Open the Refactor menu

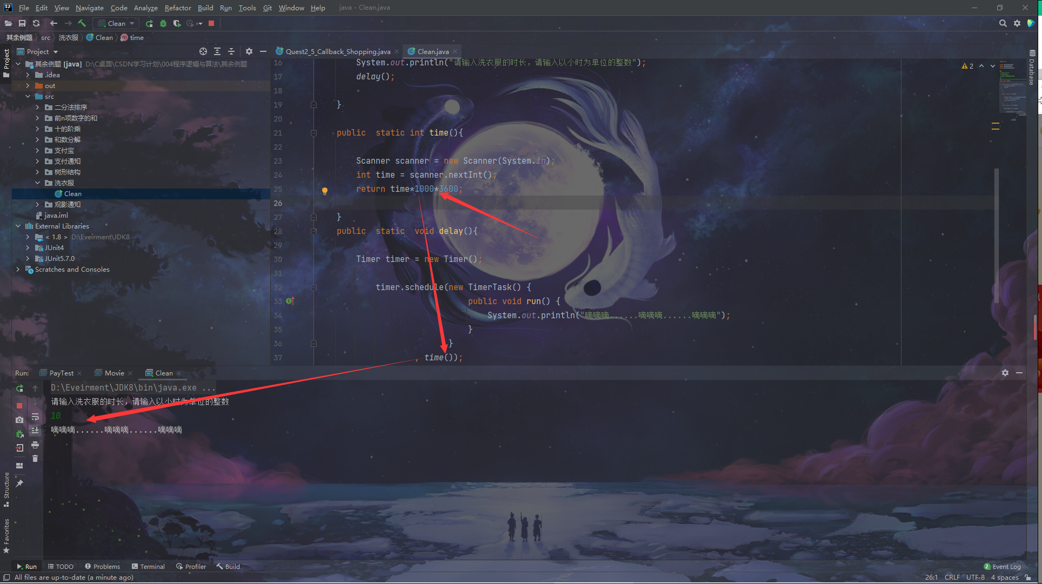[x=178, y=8]
